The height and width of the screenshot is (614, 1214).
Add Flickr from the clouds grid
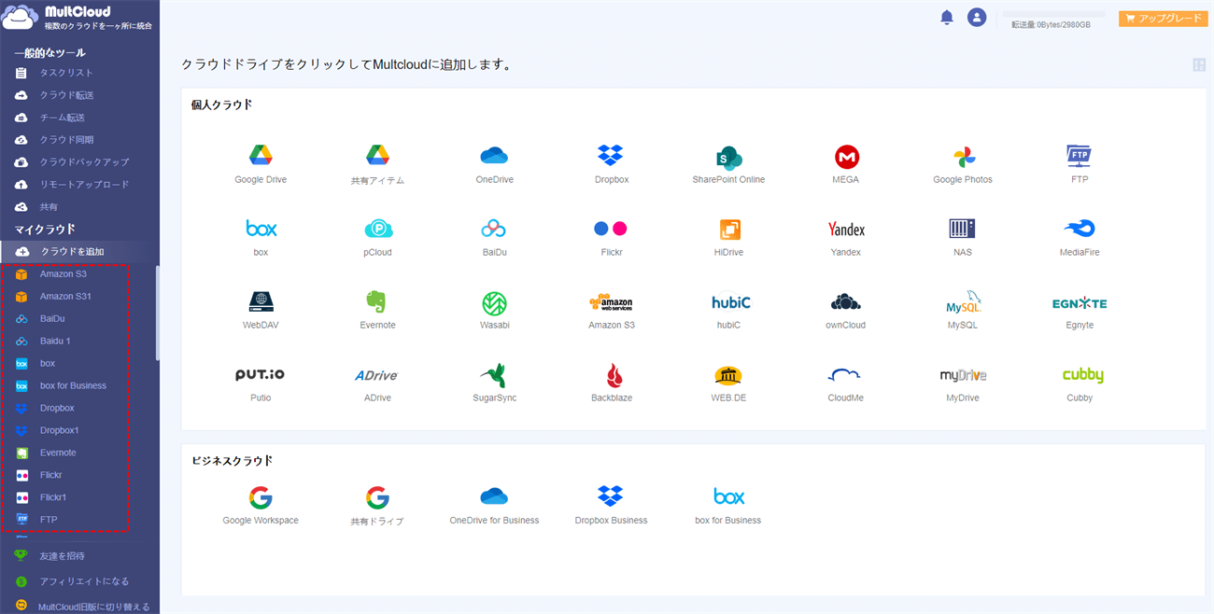click(x=611, y=229)
